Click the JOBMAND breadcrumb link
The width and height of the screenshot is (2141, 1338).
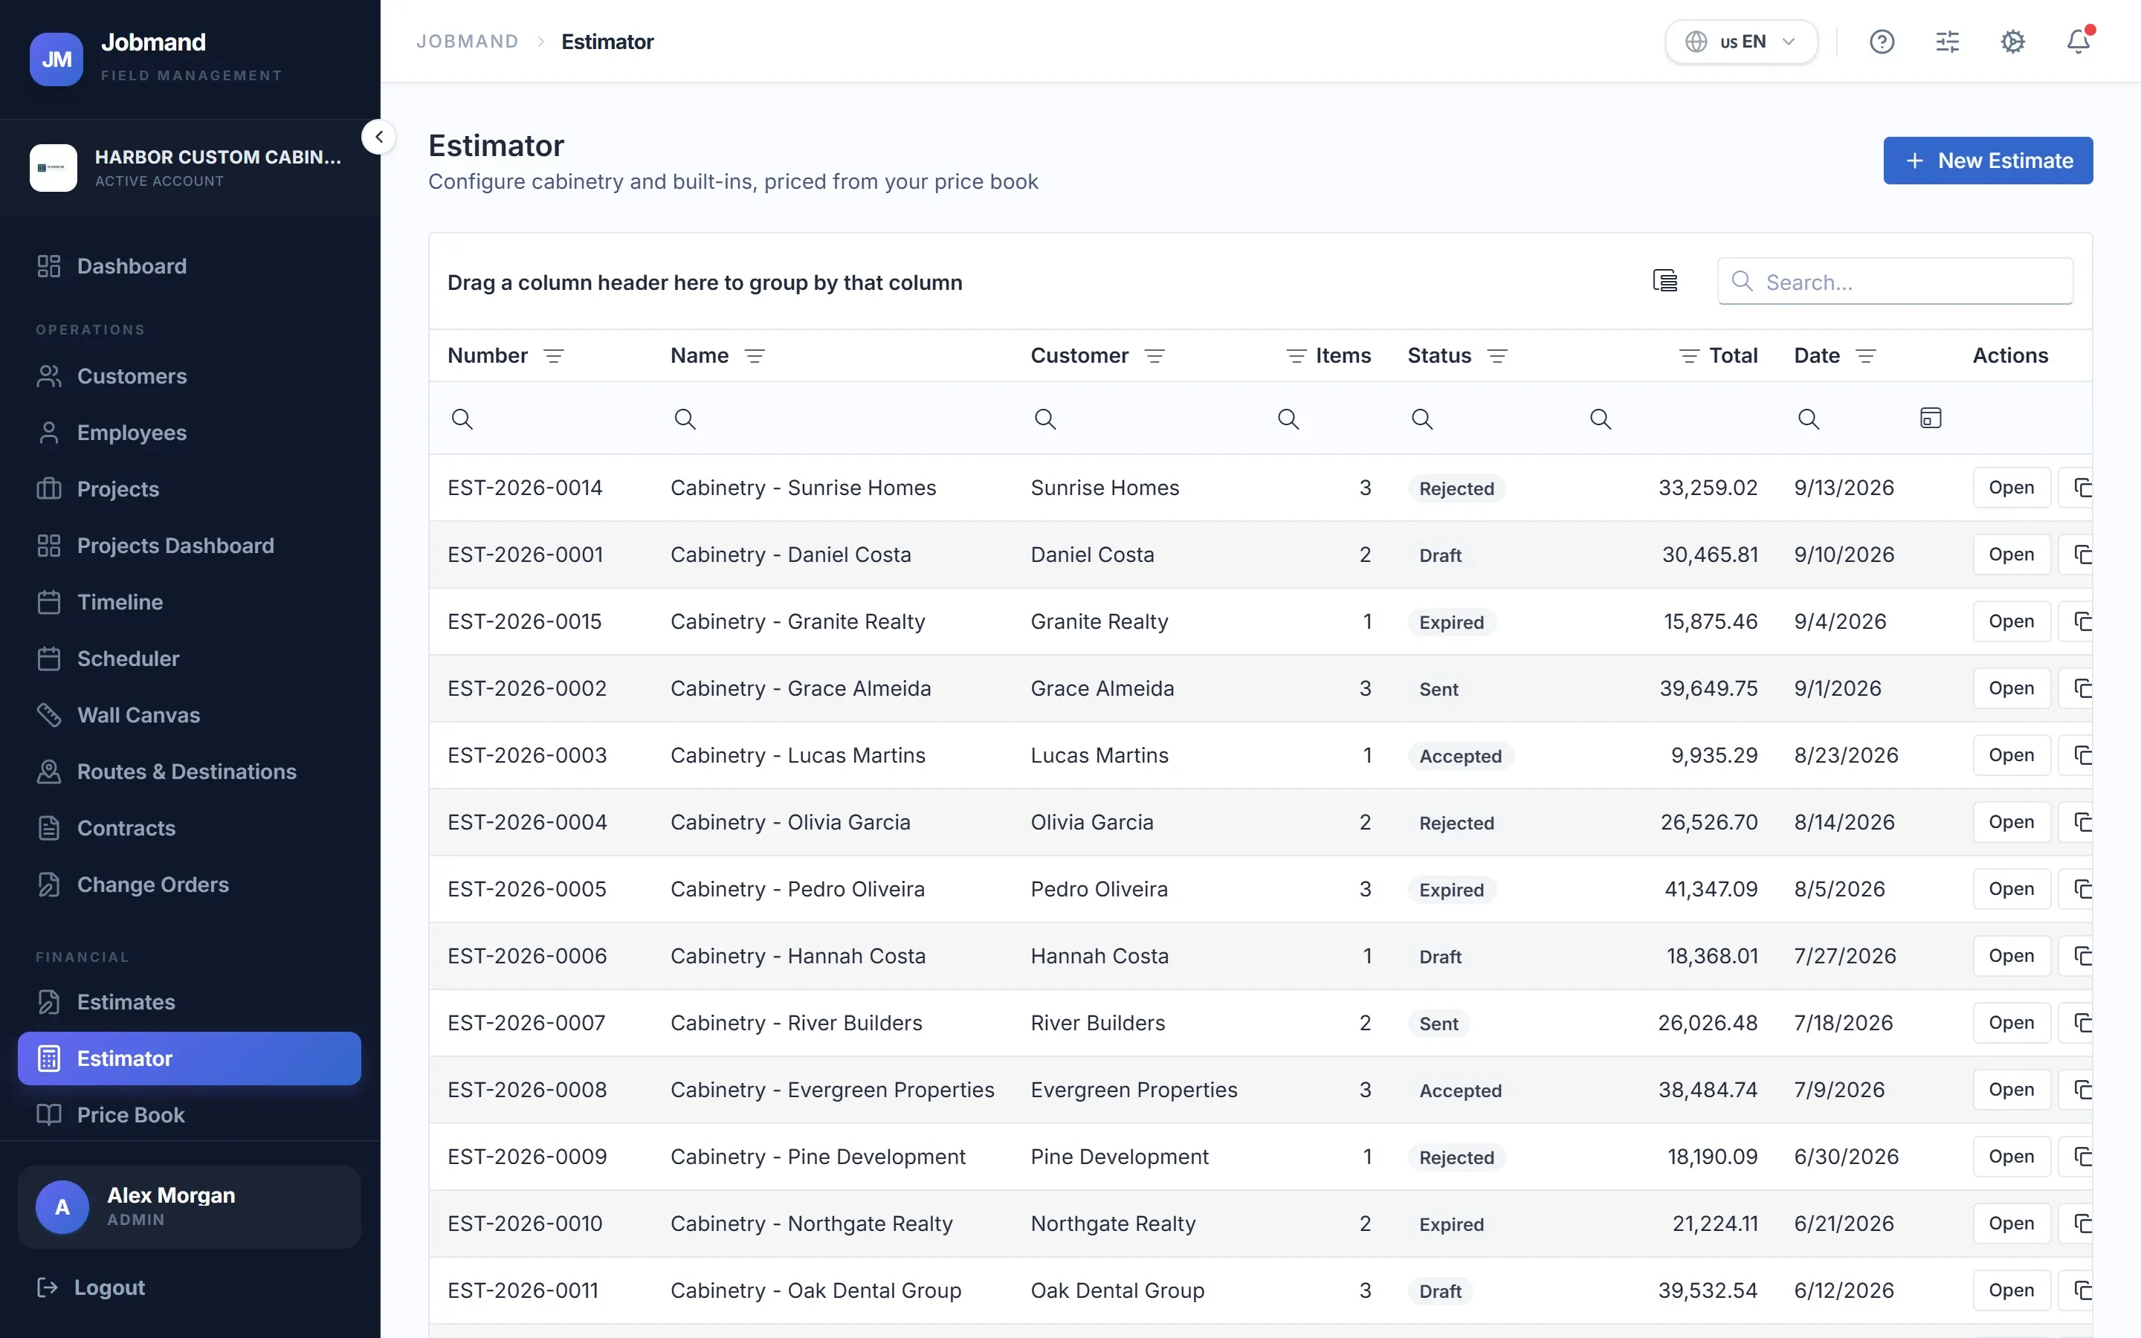[467, 42]
